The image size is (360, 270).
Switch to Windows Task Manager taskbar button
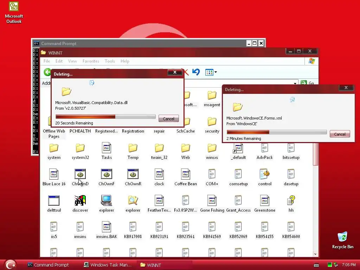108,265
